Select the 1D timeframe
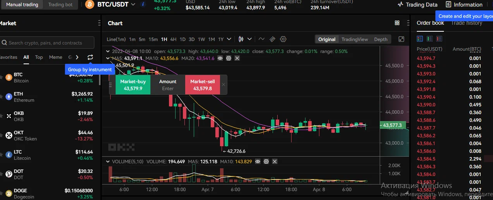Image resolution: width=493 pixels, height=200 pixels. coord(183,39)
